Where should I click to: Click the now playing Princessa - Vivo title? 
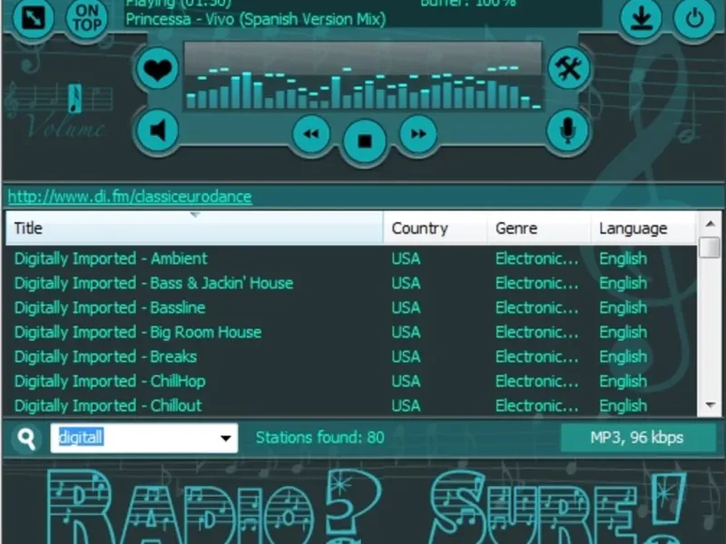pyautogui.click(x=256, y=19)
